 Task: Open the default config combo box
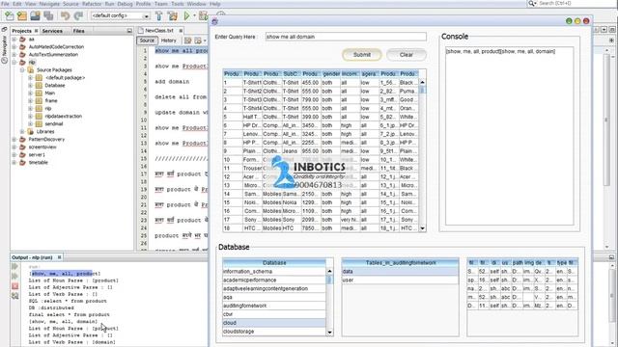tap(120, 15)
